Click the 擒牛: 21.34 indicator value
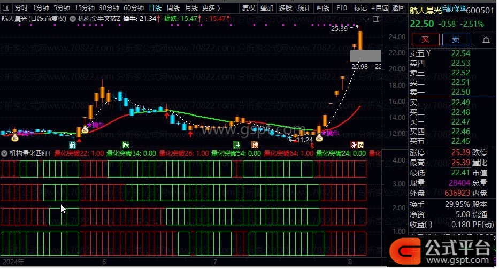The width and height of the screenshot is (499, 269). [x=141, y=19]
